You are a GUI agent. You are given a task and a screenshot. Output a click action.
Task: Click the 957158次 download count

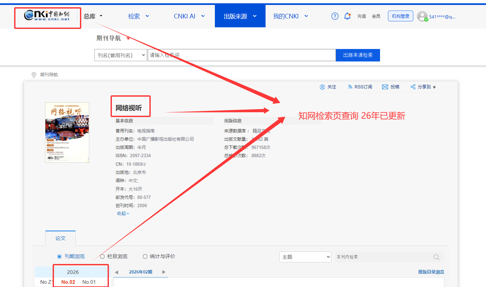click(x=261, y=147)
